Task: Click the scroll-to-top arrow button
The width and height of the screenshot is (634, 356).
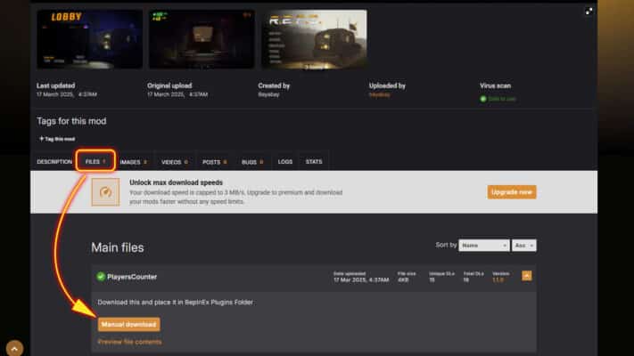Action: (x=14, y=348)
